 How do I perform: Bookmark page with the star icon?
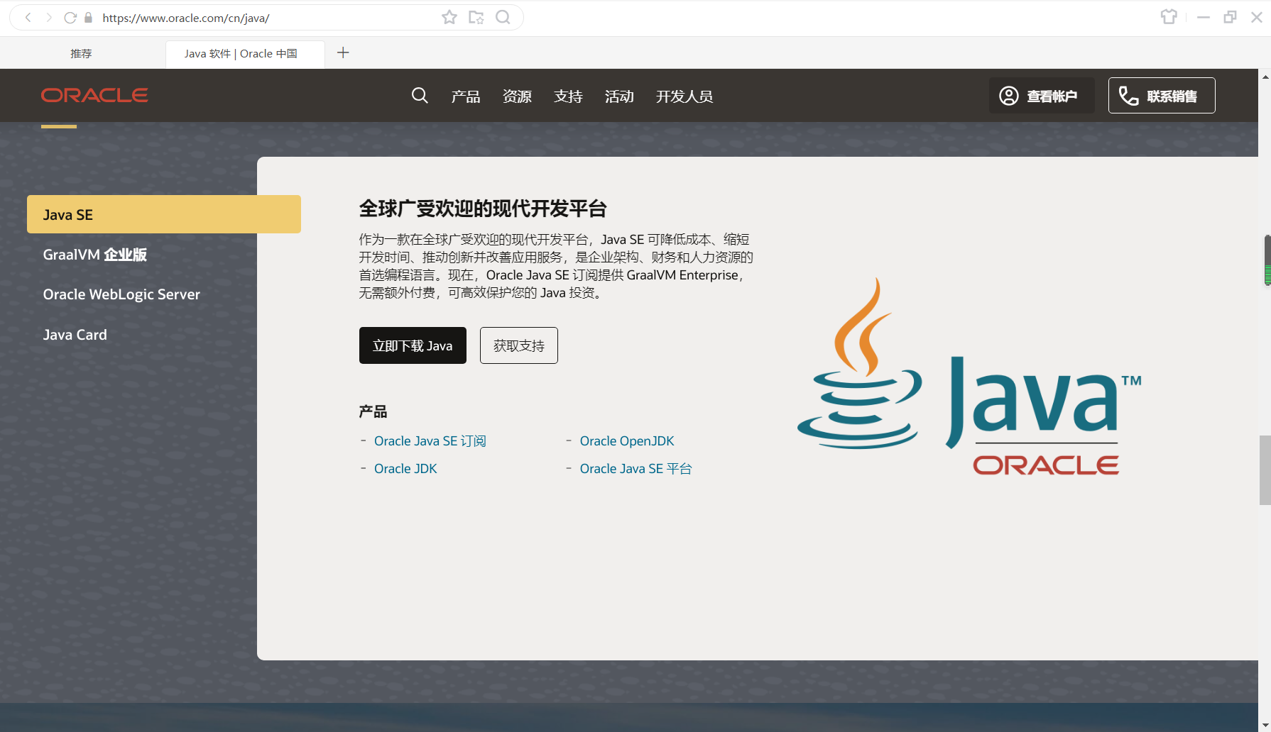pos(449,17)
